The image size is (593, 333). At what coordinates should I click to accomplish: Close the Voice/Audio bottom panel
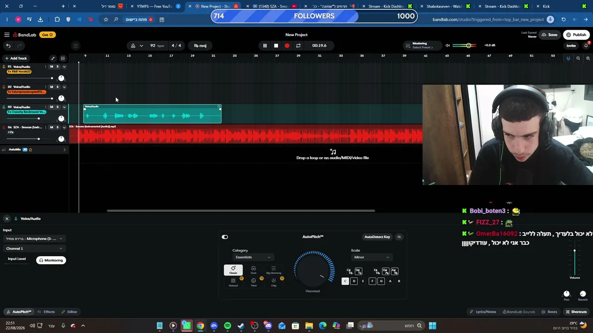(7, 218)
